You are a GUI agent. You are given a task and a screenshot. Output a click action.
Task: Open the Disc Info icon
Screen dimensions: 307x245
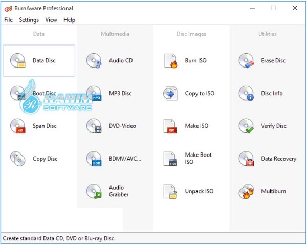[246, 93]
